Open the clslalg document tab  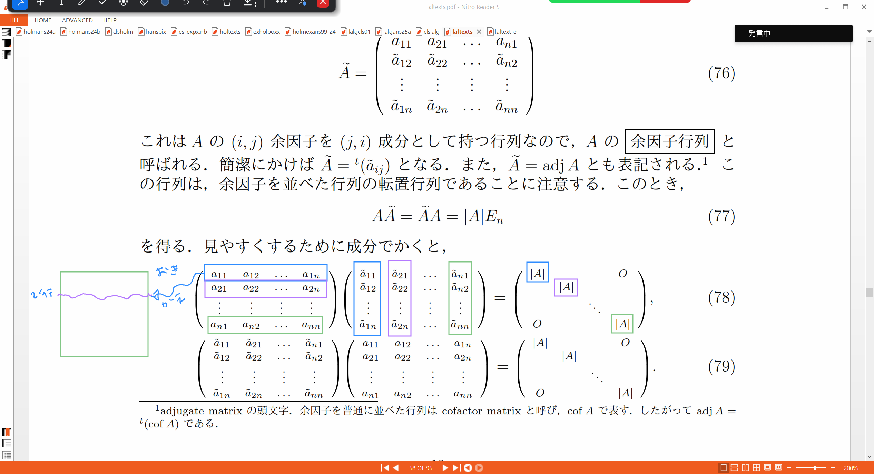[428, 32]
